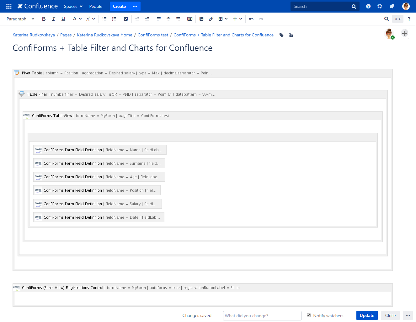Open the labels tag icon near the breadcrumbs
The image size is (416, 322).
[x=281, y=35]
